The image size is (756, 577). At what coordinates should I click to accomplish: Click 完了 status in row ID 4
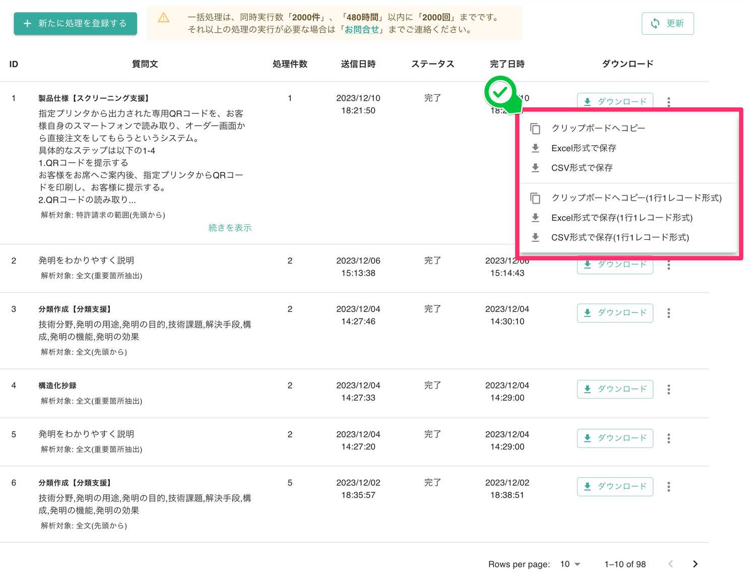coord(432,386)
